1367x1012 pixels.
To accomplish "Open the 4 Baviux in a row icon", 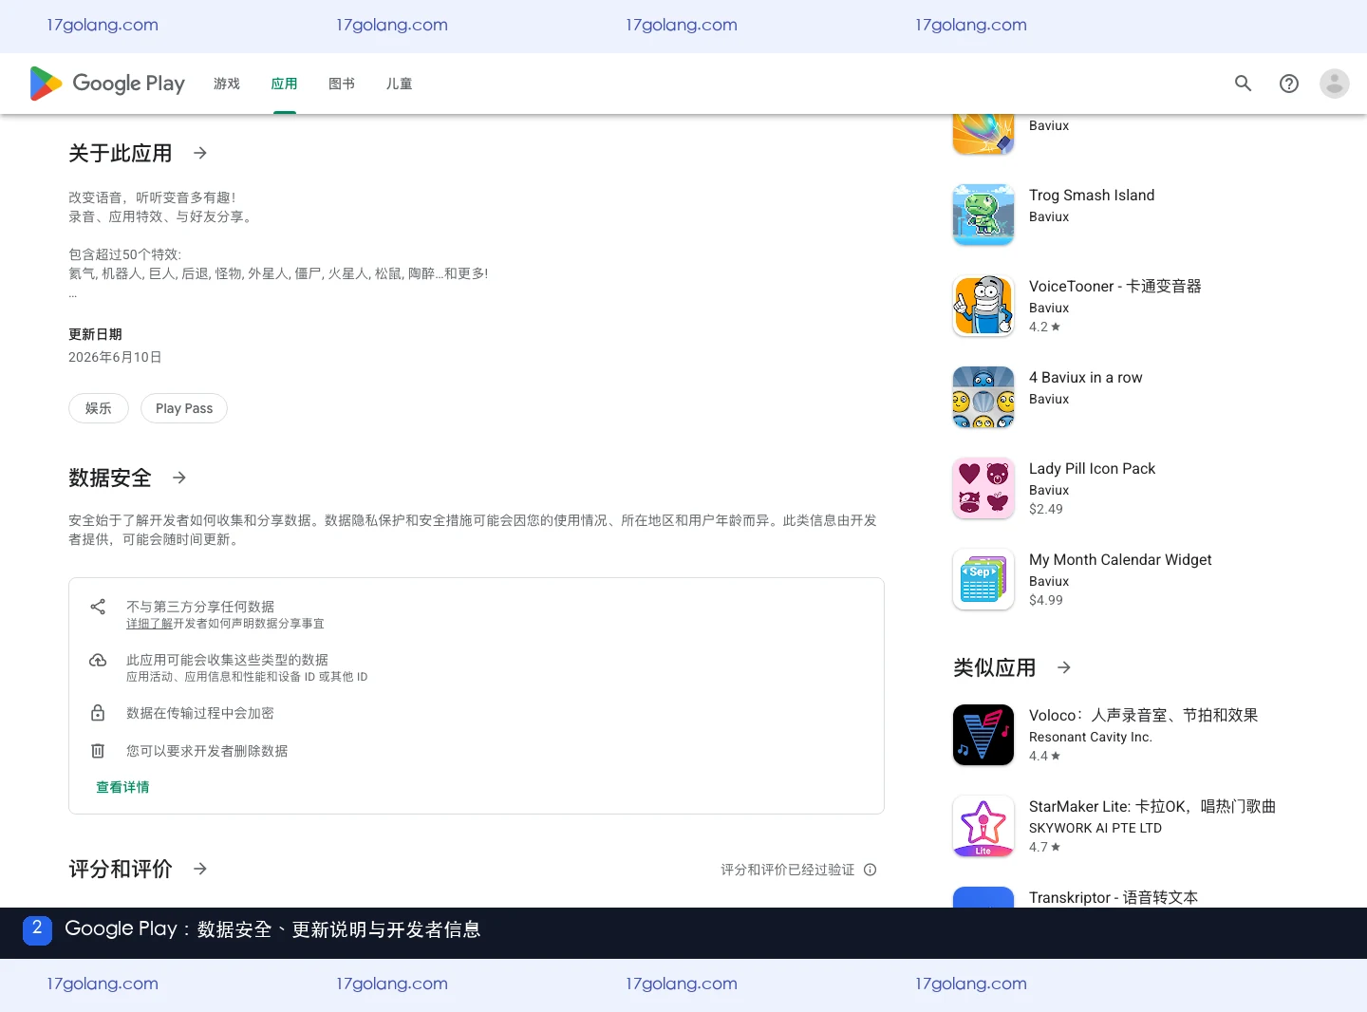I will pos(983,397).
